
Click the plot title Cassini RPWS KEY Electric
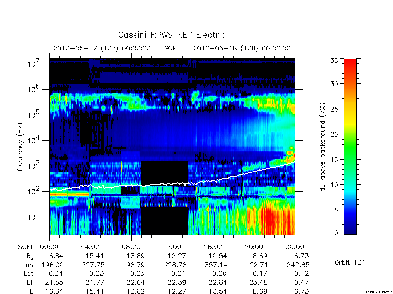point(171,35)
